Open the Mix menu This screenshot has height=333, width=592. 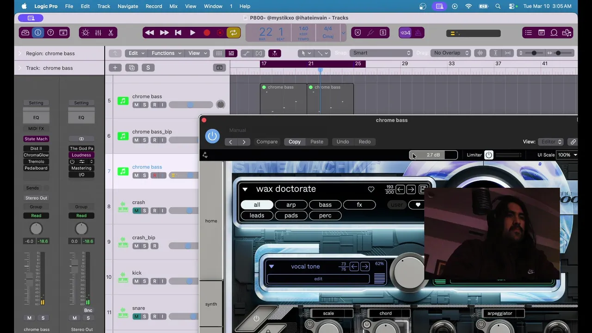[x=173, y=6]
